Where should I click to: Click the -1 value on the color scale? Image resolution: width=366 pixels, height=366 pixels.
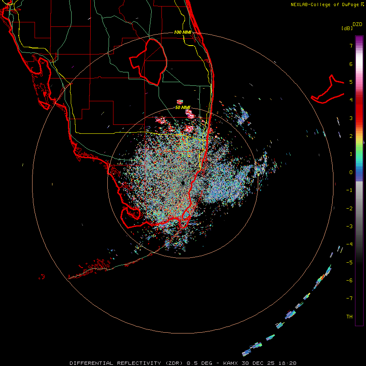point(349,190)
